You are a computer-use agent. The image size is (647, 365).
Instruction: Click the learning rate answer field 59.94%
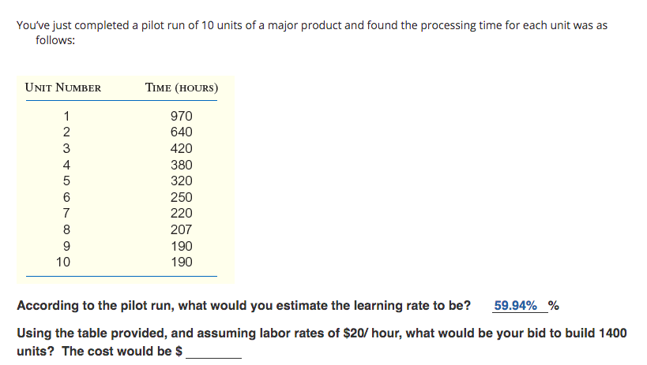click(x=520, y=306)
